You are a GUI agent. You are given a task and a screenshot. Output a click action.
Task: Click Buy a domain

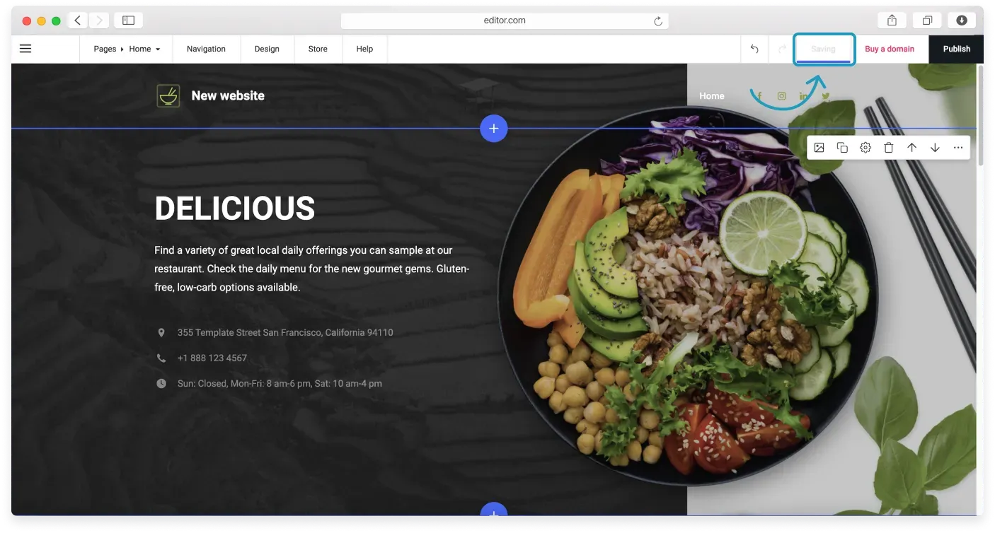point(890,49)
